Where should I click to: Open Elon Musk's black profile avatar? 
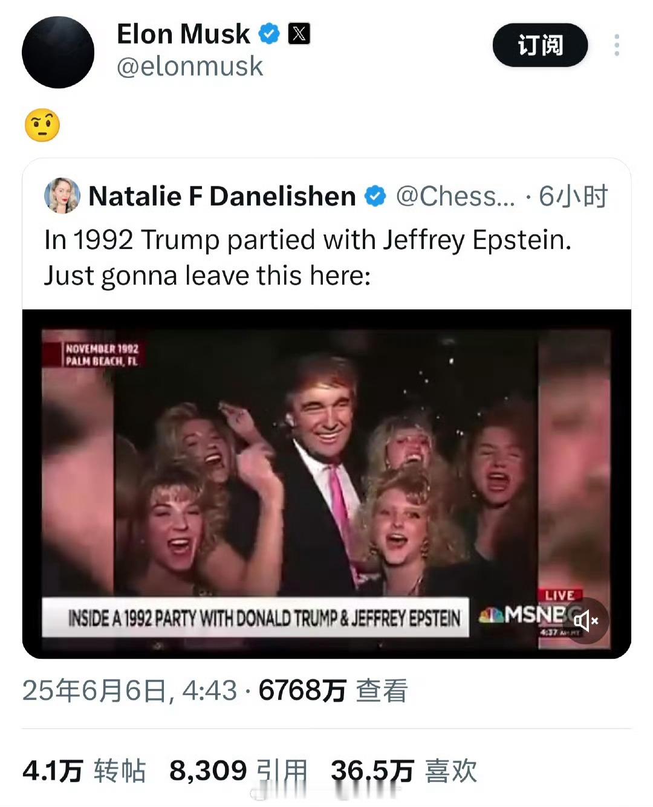tap(58, 52)
